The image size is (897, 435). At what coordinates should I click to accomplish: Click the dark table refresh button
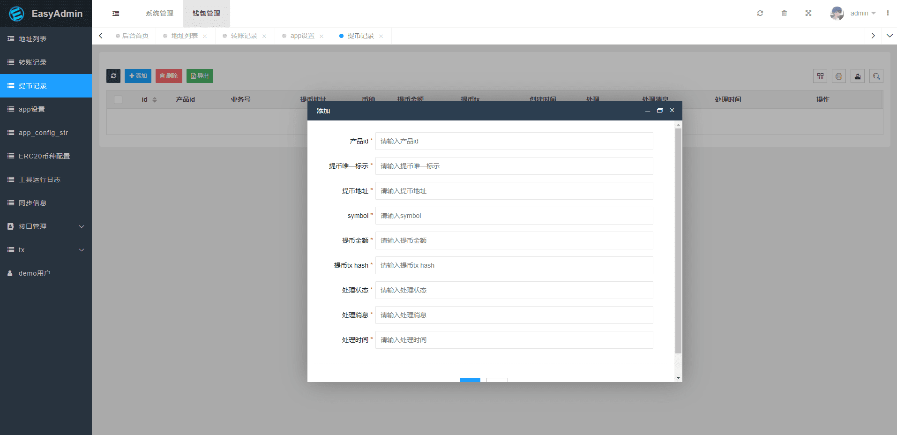click(x=113, y=76)
